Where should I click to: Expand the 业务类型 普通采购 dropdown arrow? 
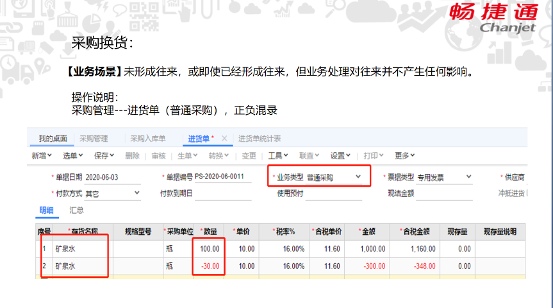coord(358,176)
